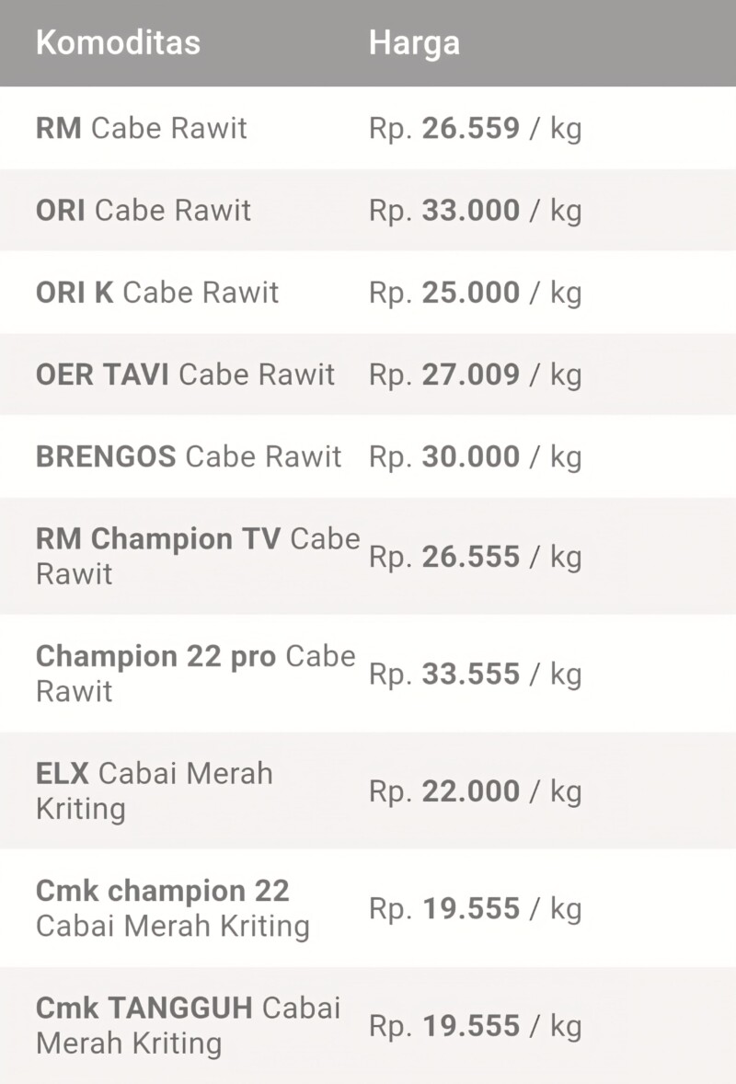Select the RM Cabe Rawit row
Screen dimensions: 736x1084
tap(368, 128)
